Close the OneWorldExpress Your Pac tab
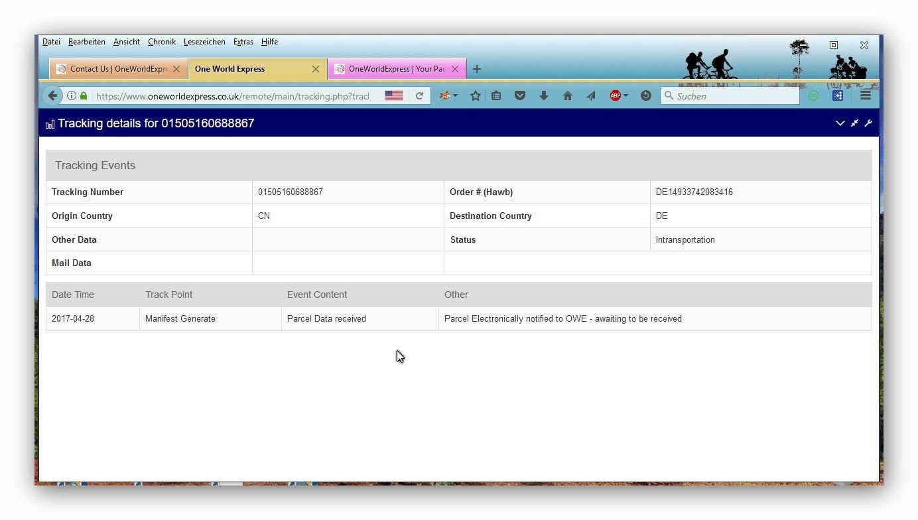The height and width of the screenshot is (520, 918). pyautogui.click(x=455, y=69)
